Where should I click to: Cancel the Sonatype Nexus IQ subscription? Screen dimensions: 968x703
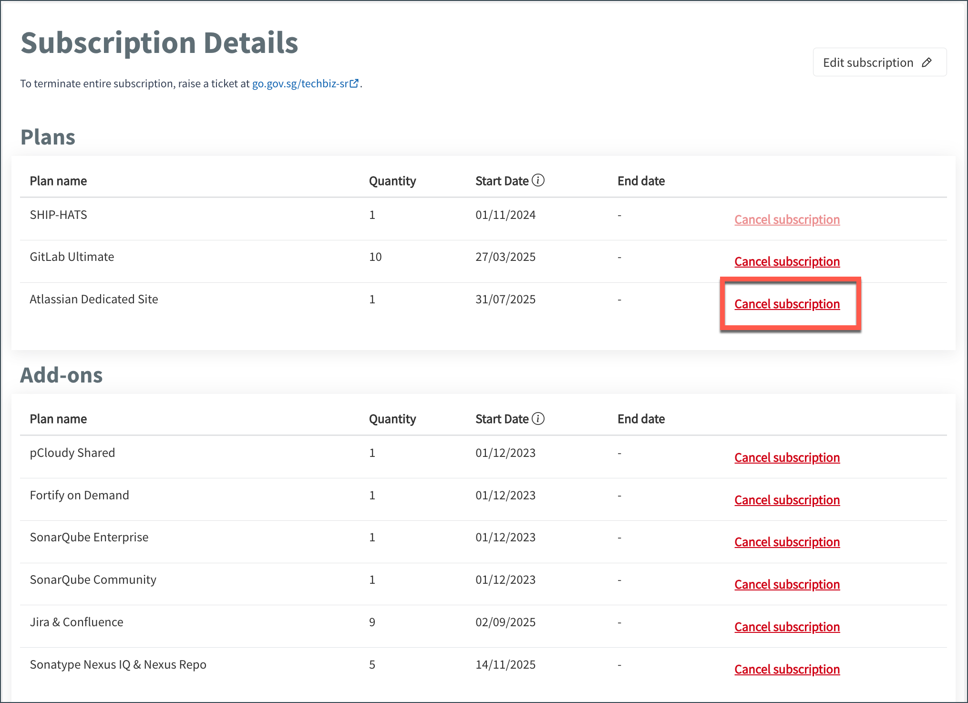click(x=787, y=669)
